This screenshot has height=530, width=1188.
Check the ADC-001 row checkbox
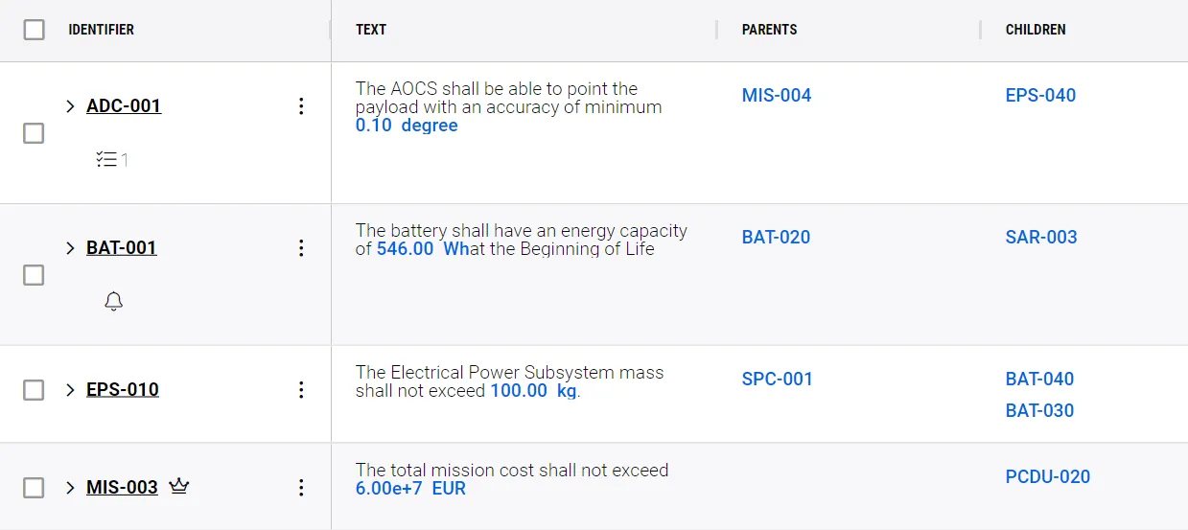pos(34,133)
